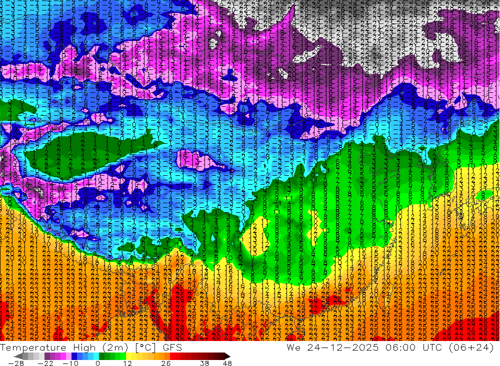This screenshot has height=366, width=500.
Task: Click the dark blue swatch above -10
Action: pyautogui.click(x=74, y=357)
